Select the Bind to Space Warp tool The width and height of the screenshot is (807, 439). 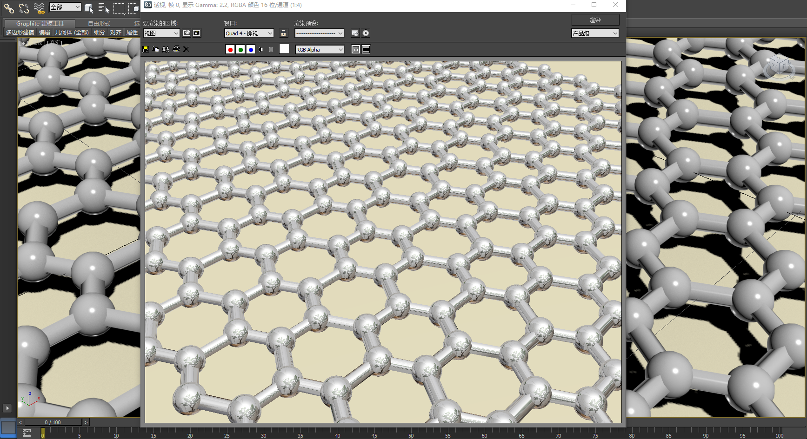(39, 8)
